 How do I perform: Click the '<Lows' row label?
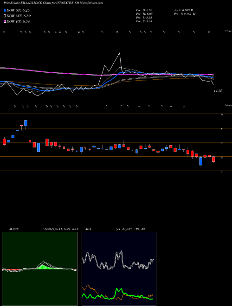pos(228,105)
